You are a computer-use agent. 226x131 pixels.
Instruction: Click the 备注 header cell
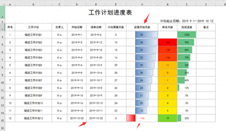point(206,27)
